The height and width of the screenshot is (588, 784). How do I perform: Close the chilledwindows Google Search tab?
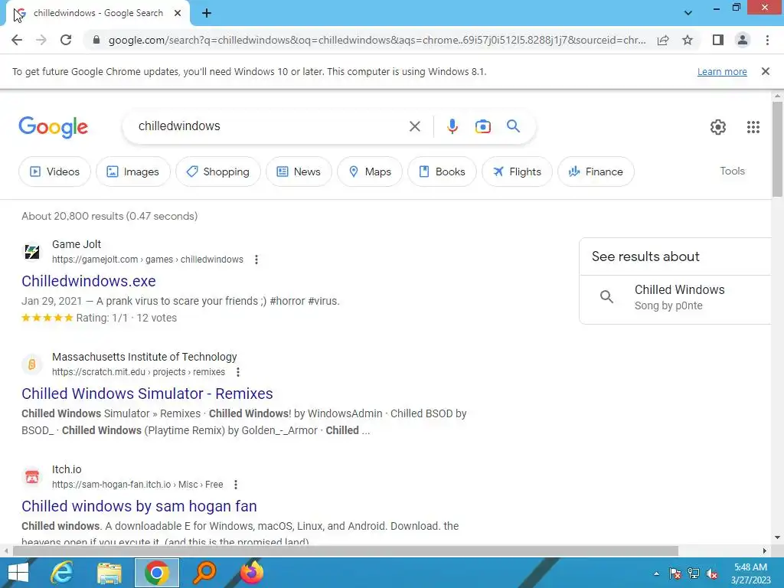pos(178,14)
